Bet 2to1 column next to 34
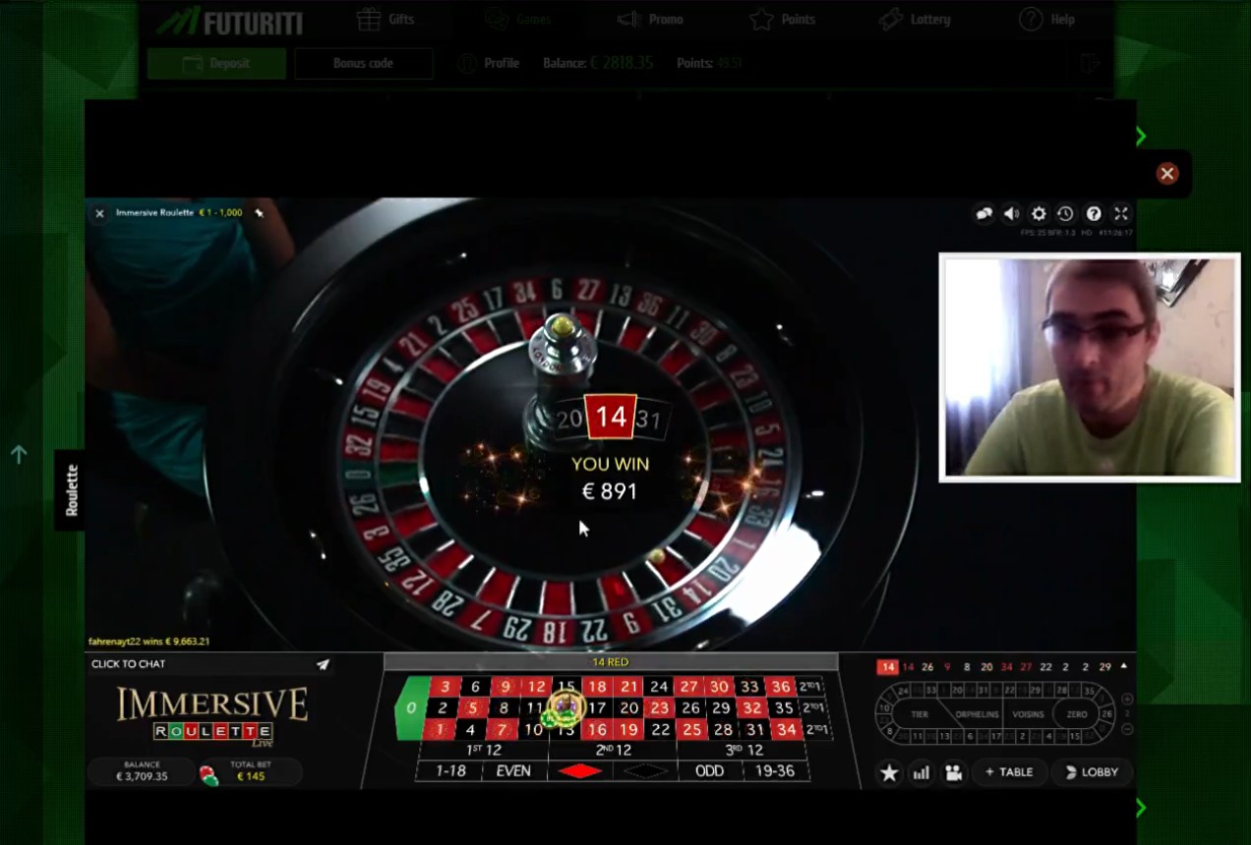This screenshot has width=1251, height=845. 816,729
